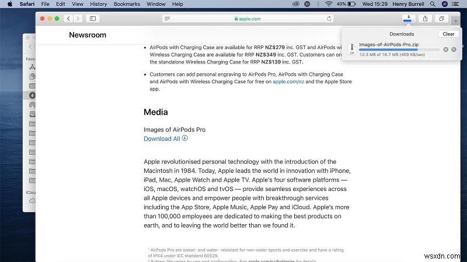Reload the current page
Screen dimensions: 467x262
tap(329, 19)
